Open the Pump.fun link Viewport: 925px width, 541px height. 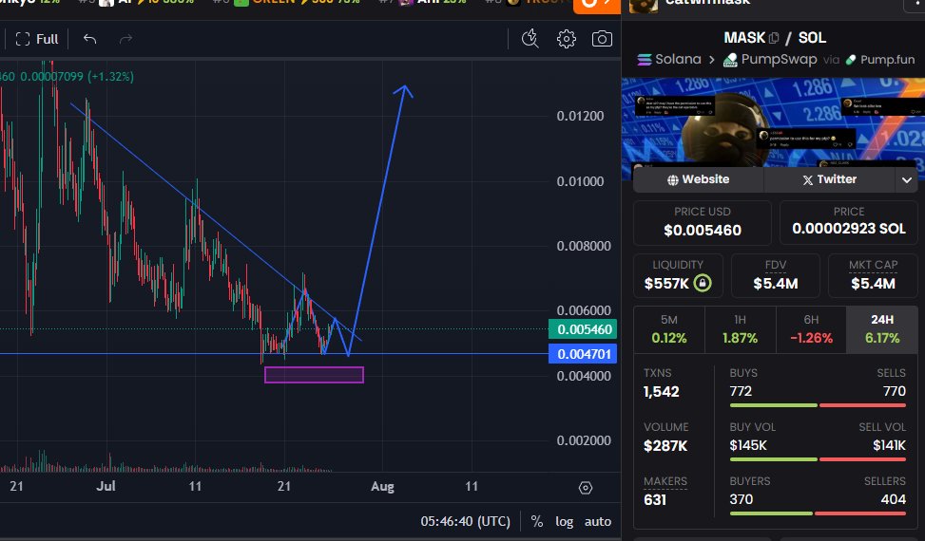click(x=880, y=60)
